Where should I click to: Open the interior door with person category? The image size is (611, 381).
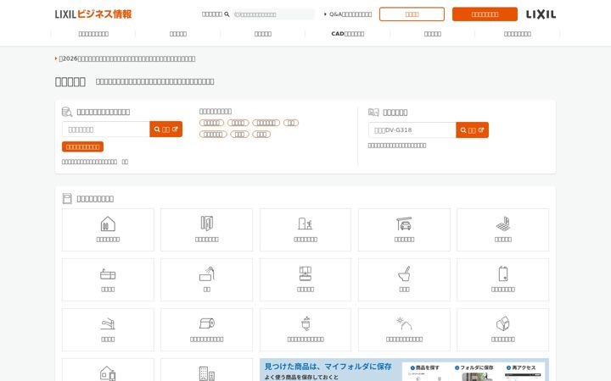(x=305, y=229)
